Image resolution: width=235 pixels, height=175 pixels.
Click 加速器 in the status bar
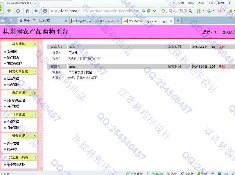tap(187, 174)
